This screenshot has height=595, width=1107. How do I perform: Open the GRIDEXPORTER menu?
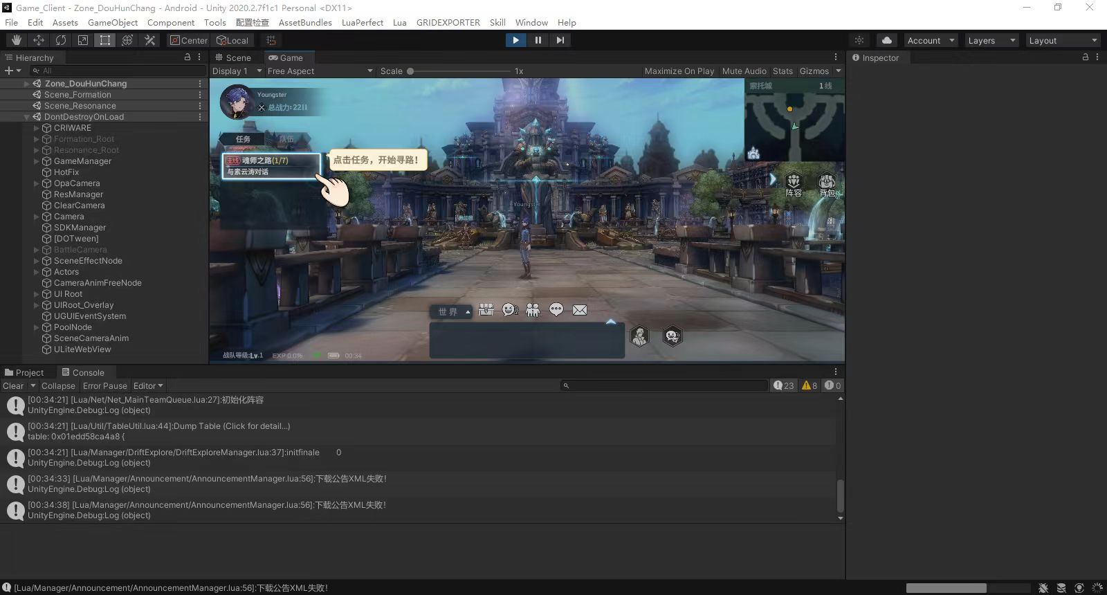click(x=448, y=22)
